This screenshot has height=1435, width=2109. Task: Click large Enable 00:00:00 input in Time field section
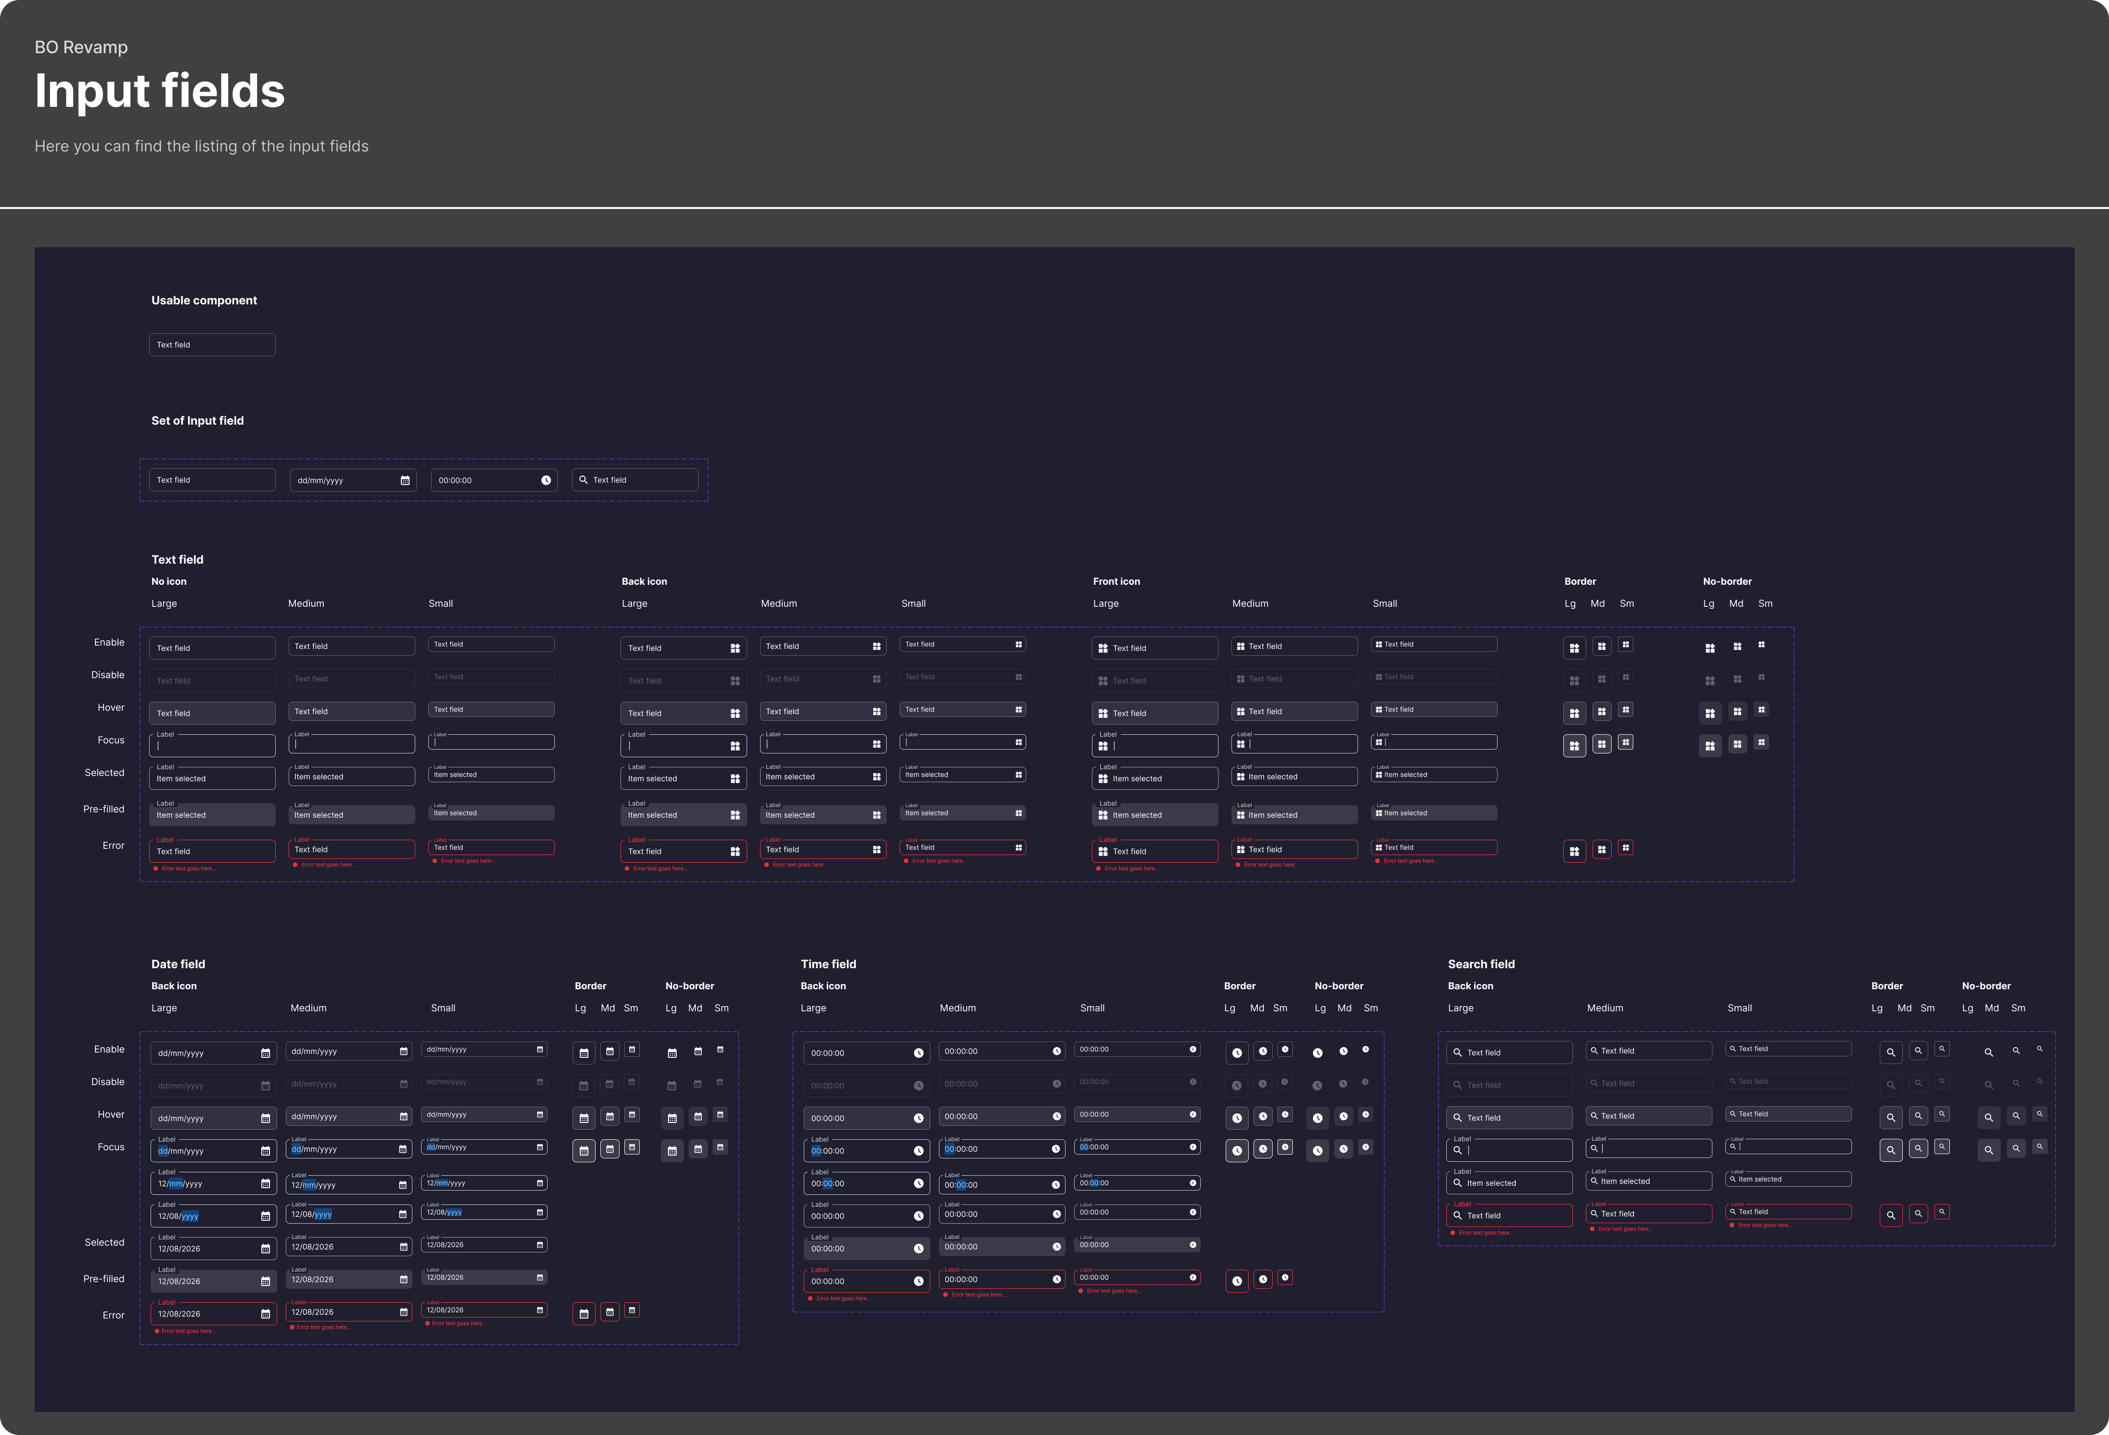(x=857, y=1053)
